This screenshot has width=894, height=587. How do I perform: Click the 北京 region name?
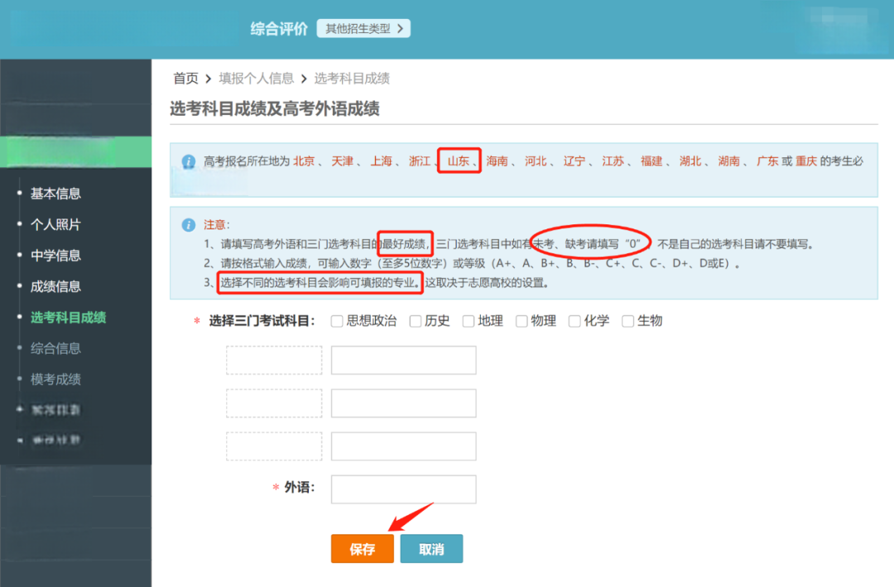click(304, 161)
